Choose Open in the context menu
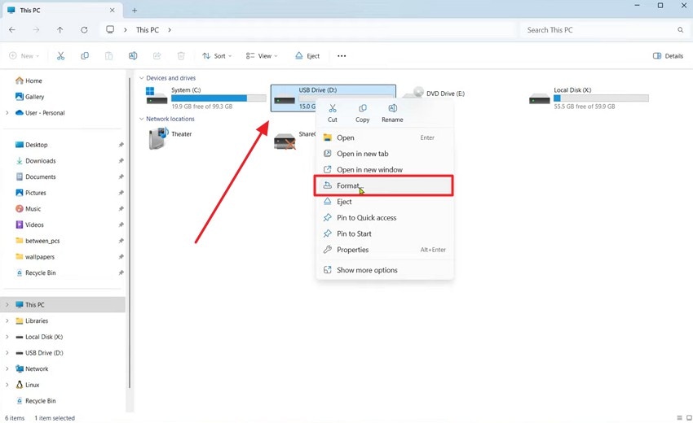This screenshot has height=423, width=693. pyautogui.click(x=384, y=137)
